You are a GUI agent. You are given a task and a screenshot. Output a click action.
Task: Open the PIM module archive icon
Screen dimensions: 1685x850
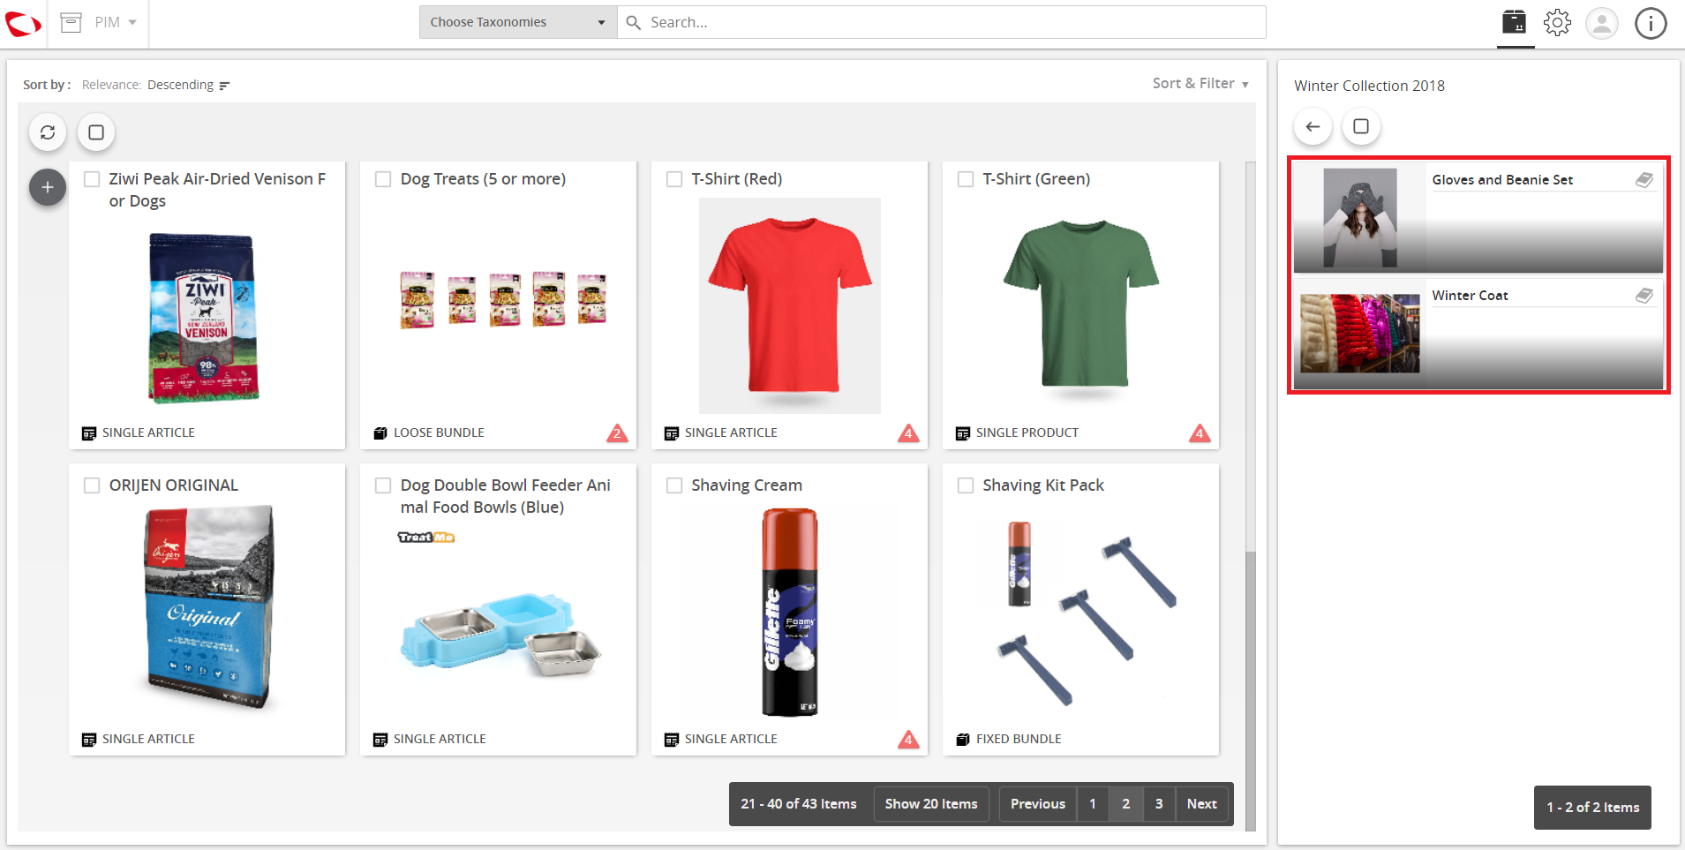71,22
